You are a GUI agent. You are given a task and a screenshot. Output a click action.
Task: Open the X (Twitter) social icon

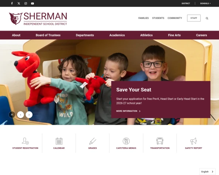(x=19, y=3)
